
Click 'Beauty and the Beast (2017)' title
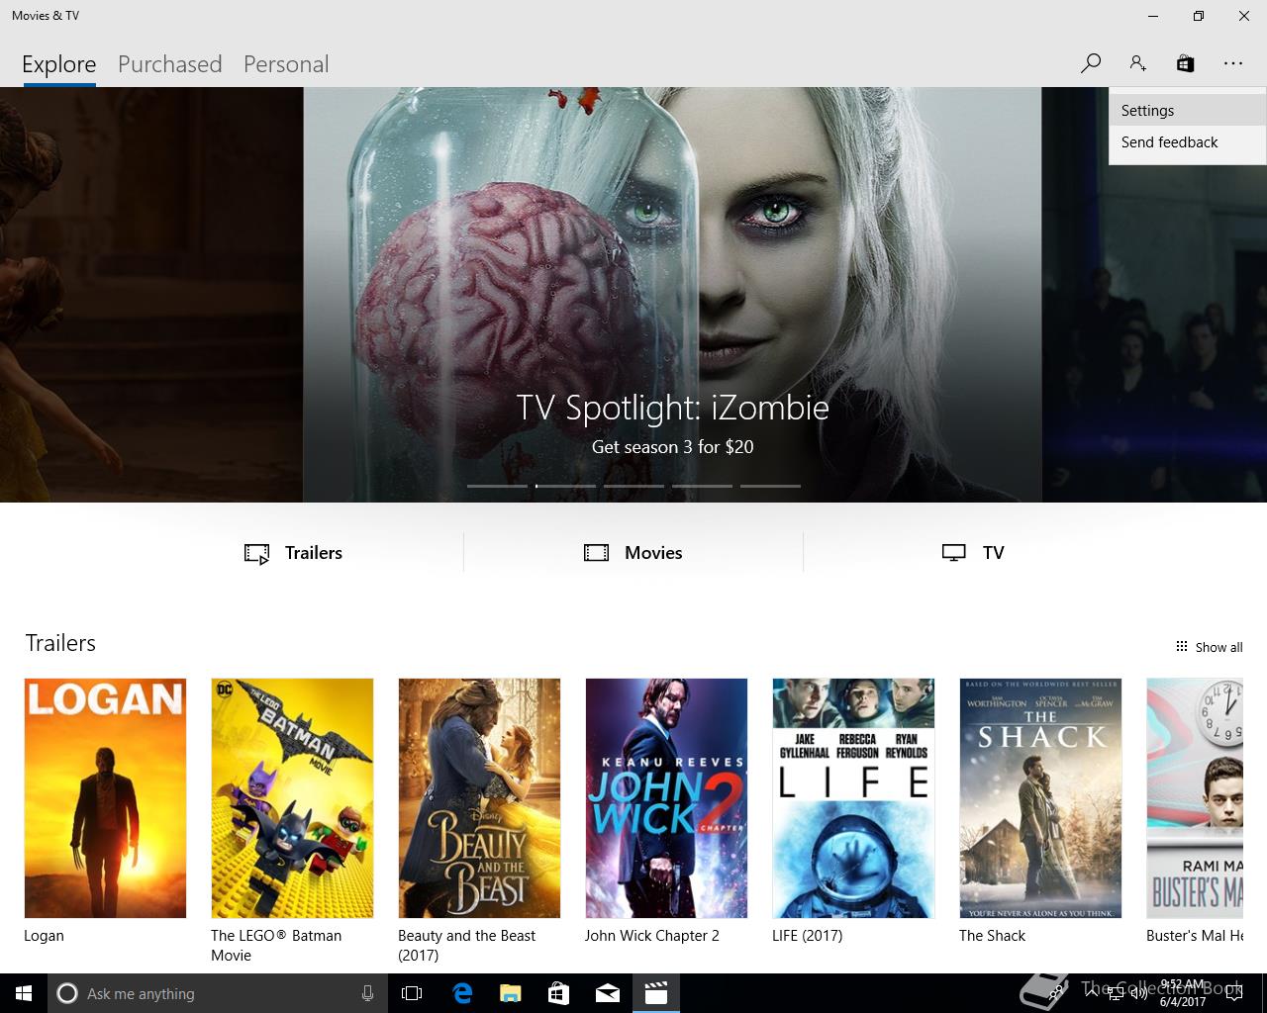pos(466,946)
